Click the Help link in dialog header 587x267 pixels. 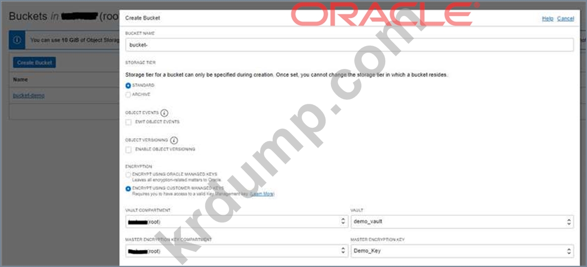tap(547, 18)
